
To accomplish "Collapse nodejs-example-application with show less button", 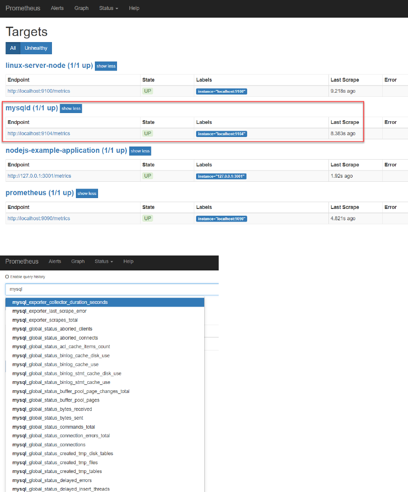I will click(140, 151).
